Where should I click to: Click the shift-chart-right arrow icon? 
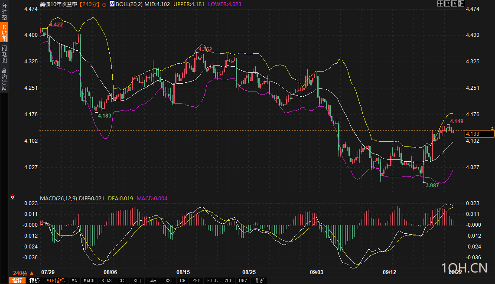[461, 3]
